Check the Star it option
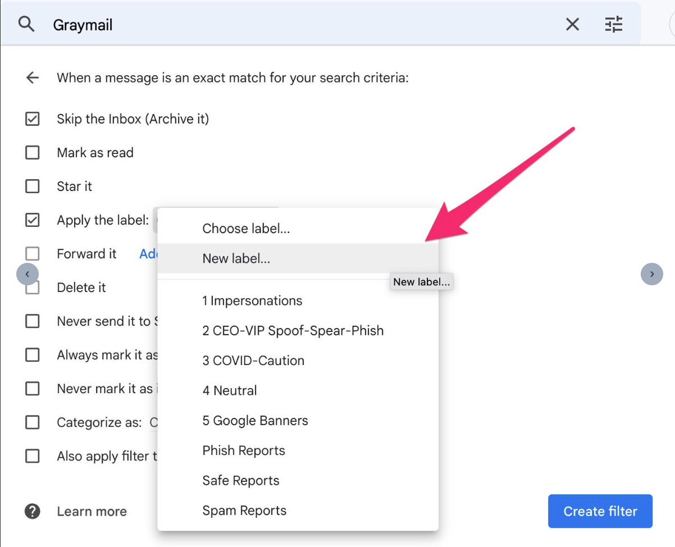 pyautogui.click(x=33, y=186)
